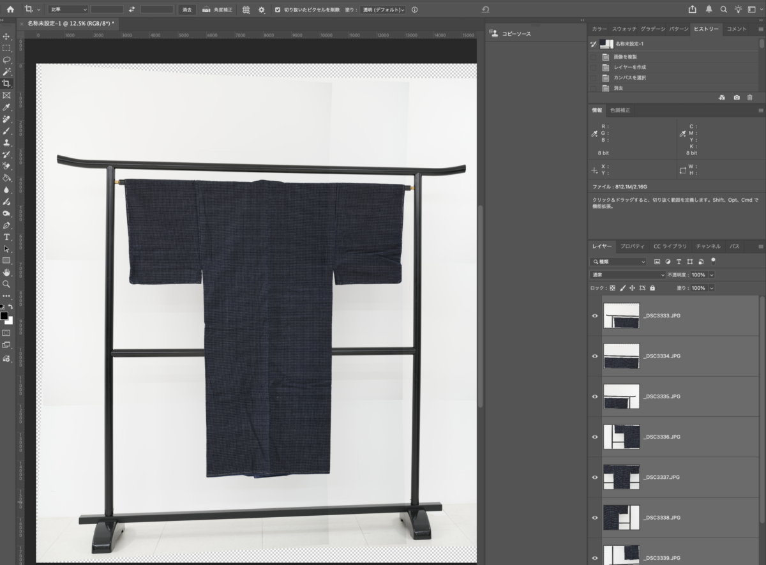Viewport: 766px width, 565px height.
Task: Select the Move tool in the toolbar
Action: (6, 36)
